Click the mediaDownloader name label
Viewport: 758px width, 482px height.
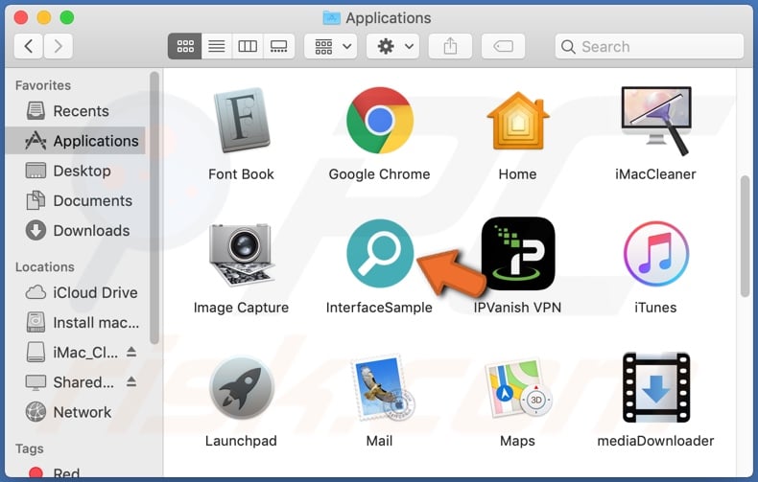[656, 441]
